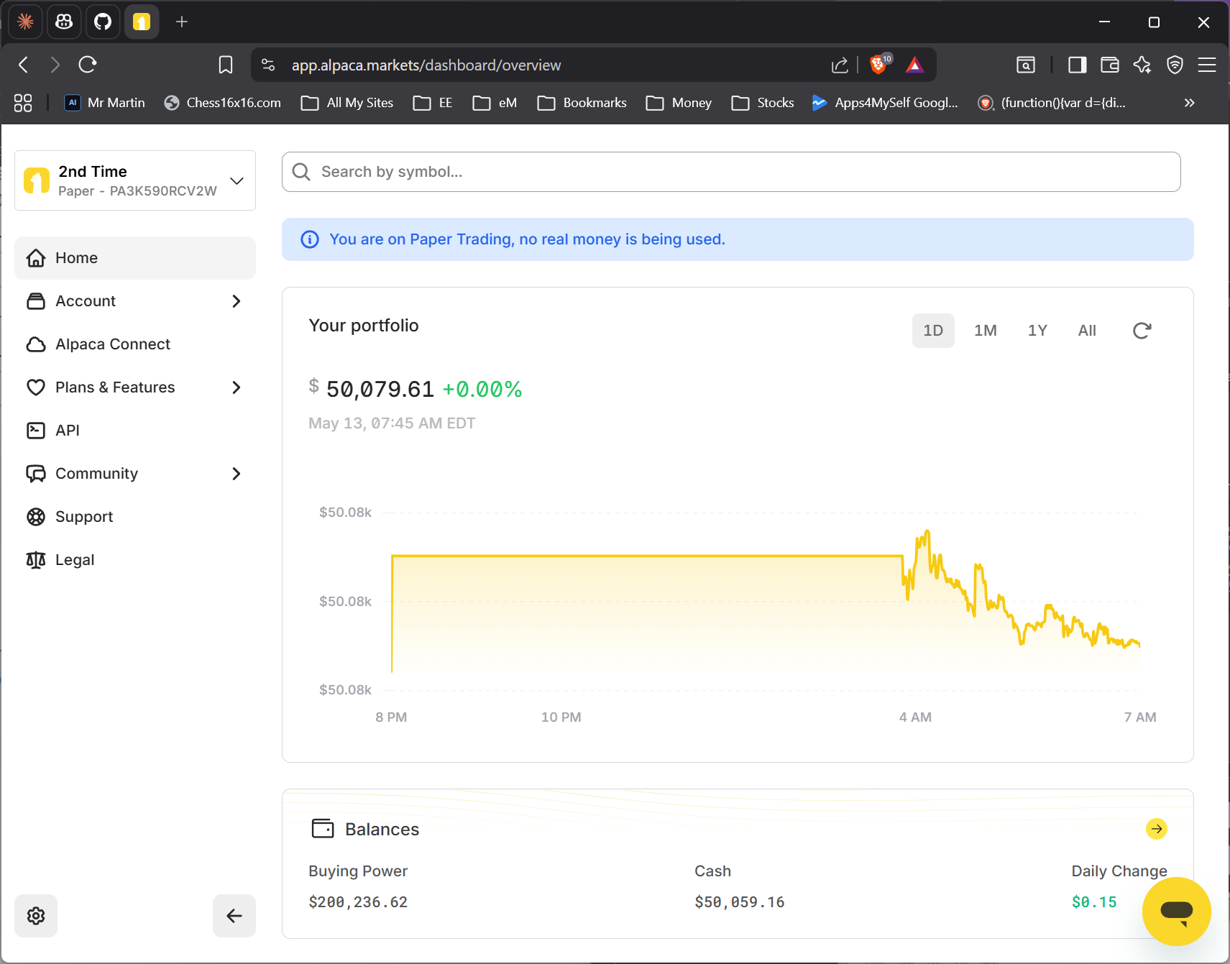This screenshot has height=964, width=1230.
Task: Open the find-in-page search icon in toolbar
Action: coord(1026,65)
